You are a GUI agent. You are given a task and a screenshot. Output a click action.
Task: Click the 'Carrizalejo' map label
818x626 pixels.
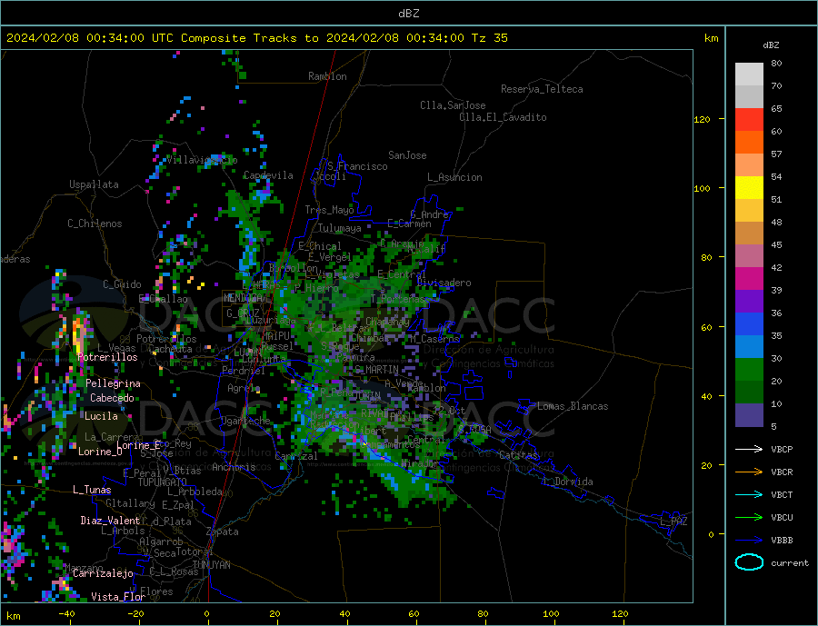click(103, 573)
